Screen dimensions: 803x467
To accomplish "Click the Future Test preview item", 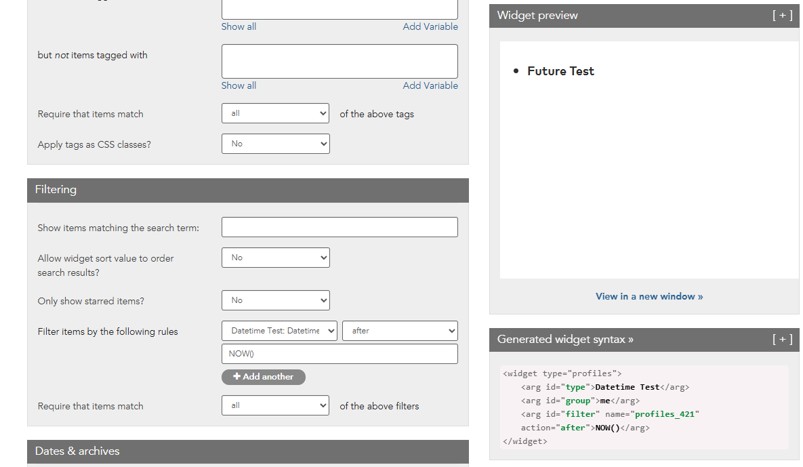I will click(560, 71).
